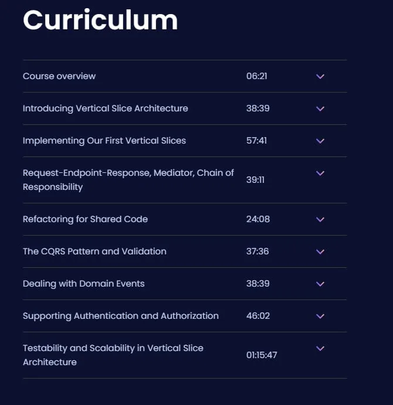The width and height of the screenshot is (393, 405).
Task: Expand the CQRS Pattern and Validation chevron
Action: [x=320, y=252]
